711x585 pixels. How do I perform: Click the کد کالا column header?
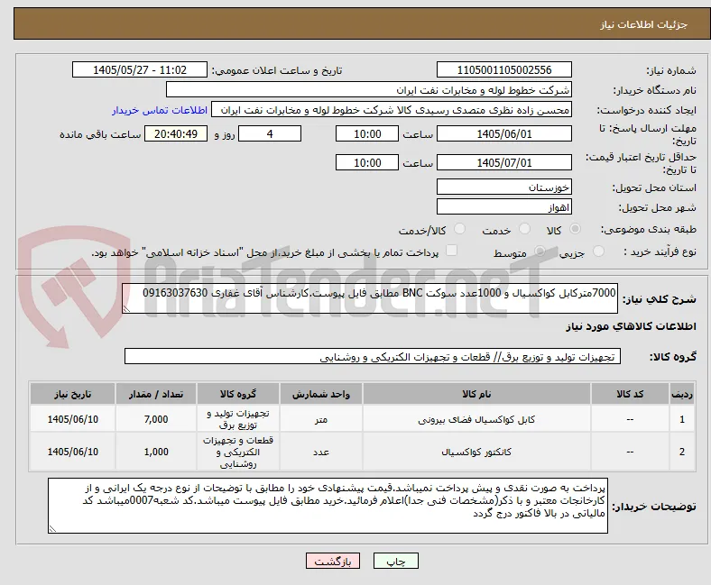tap(630, 394)
